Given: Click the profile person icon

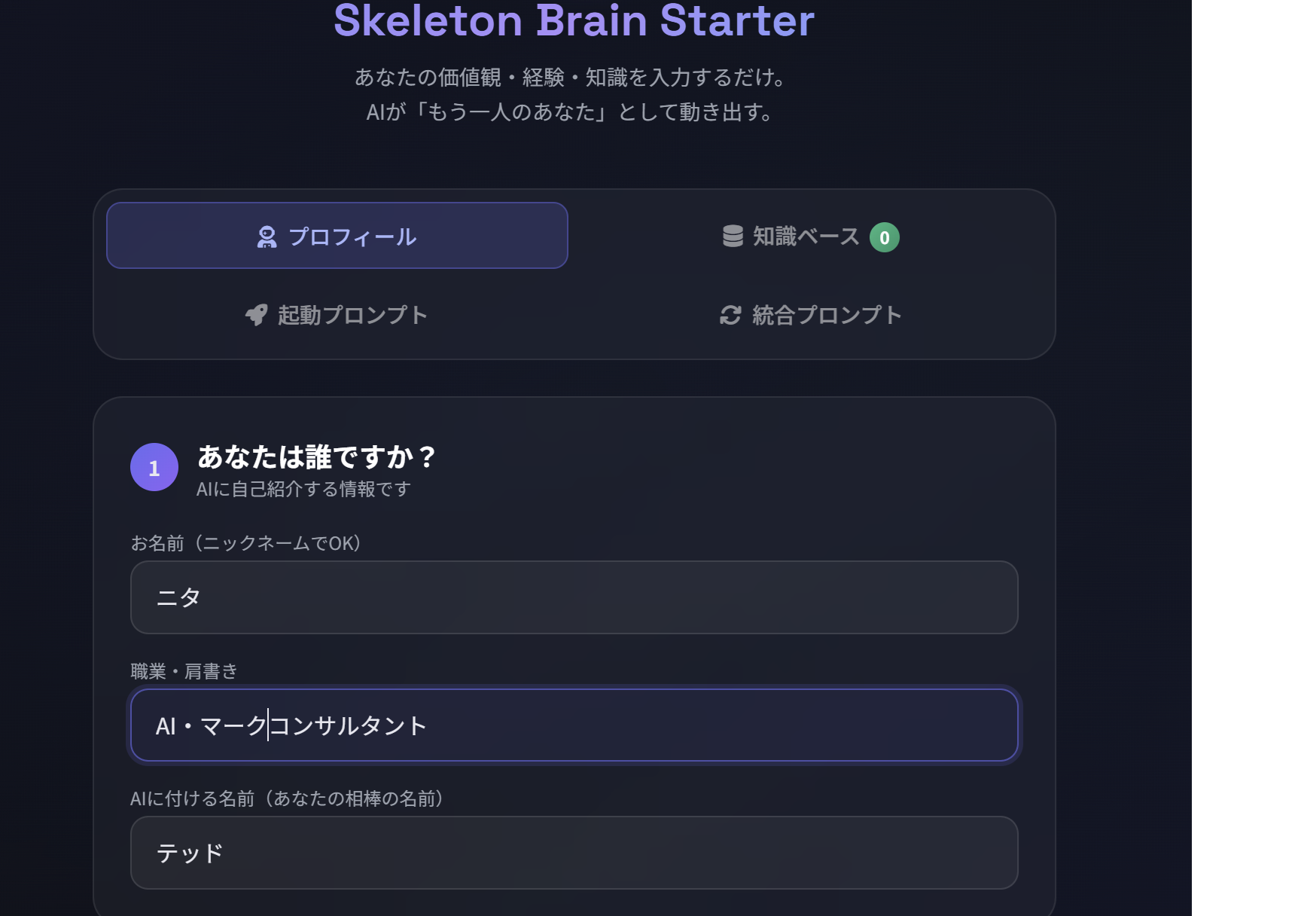Looking at the screenshot, I should (267, 237).
